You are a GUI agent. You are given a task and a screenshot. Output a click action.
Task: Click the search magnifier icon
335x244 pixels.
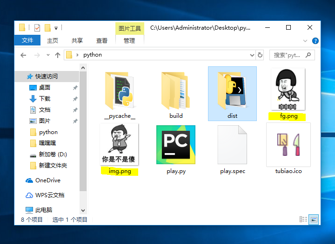[x=308, y=55]
